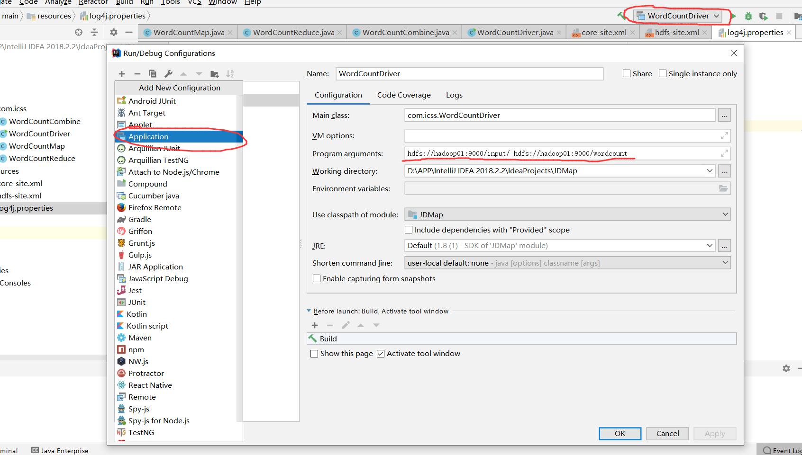
Task: Click the OK button
Action: 620,433
